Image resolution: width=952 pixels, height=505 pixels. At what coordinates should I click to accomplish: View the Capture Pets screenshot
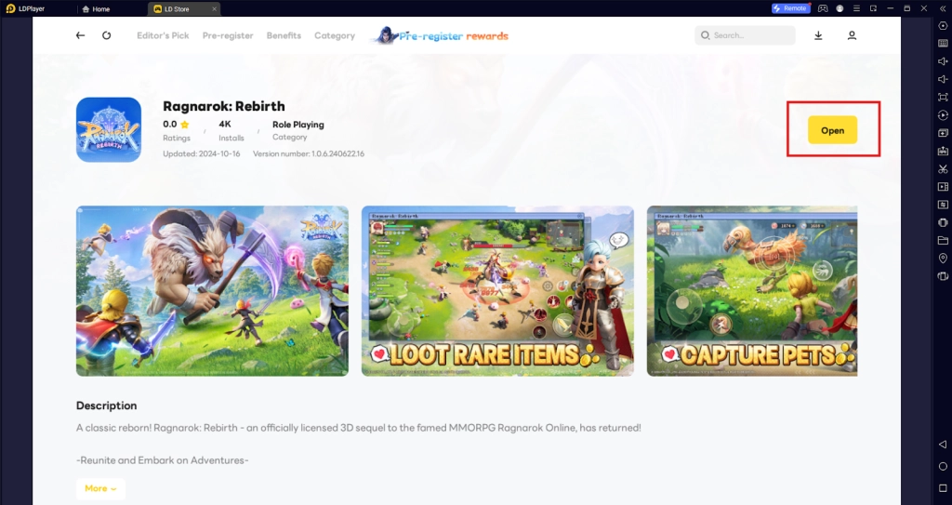click(751, 290)
